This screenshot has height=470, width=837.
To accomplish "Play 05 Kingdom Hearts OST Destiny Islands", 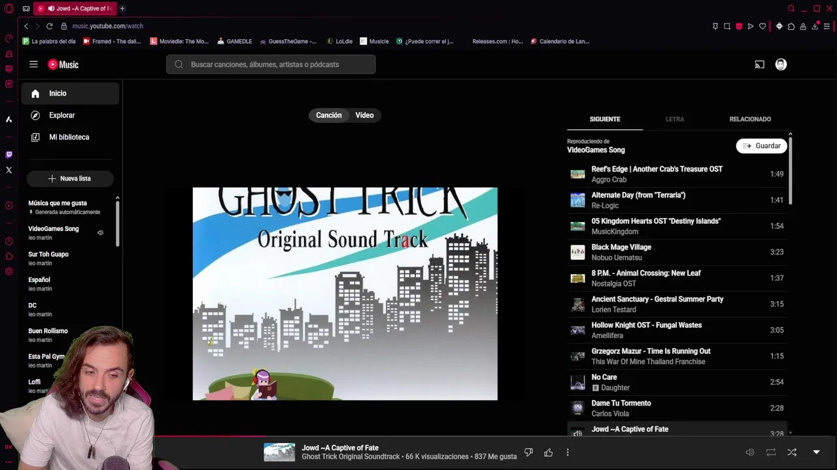I will pyautogui.click(x=677, y=226).
